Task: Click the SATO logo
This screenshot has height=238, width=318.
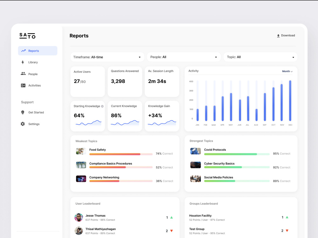Action: tap(27, 36)
